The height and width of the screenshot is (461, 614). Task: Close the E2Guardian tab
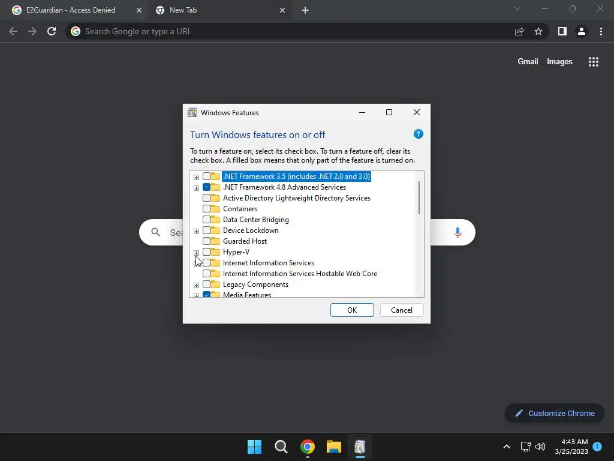pyautogui.click(x=139, y=10)
